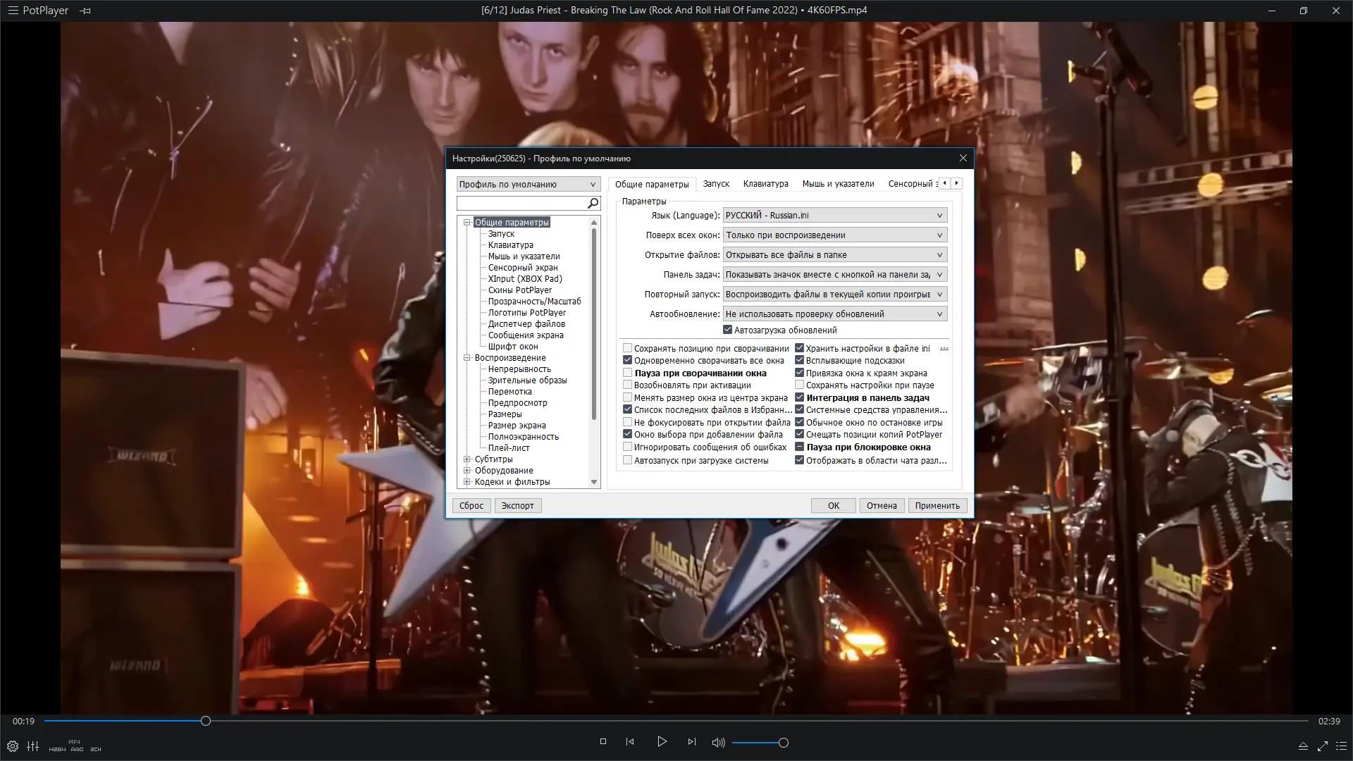Screen dimensions: 1353x761
Task: Uncheck 'Автозагрузка обновлений'
Action: 728,329
